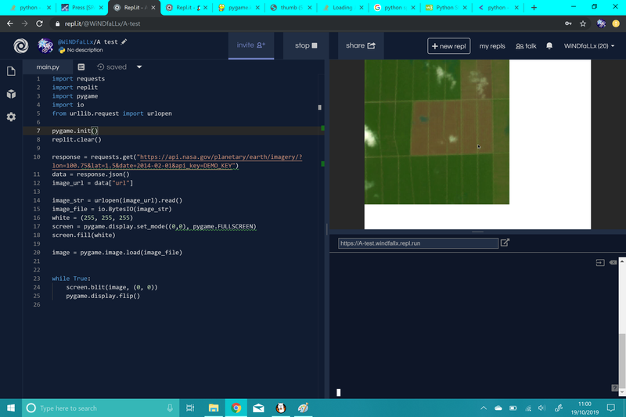This screenshot has height=417, width=626.
Task: Open the Files panel icon in sidebar
Action: coord(11,71)
